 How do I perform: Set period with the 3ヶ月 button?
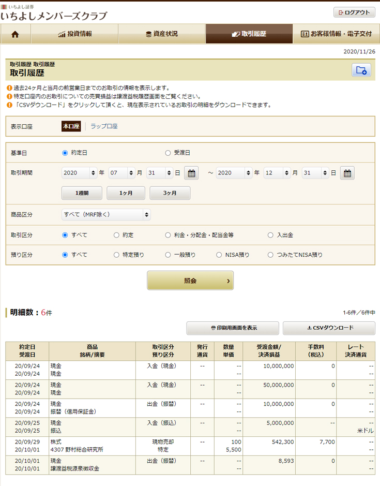point(170,193)
